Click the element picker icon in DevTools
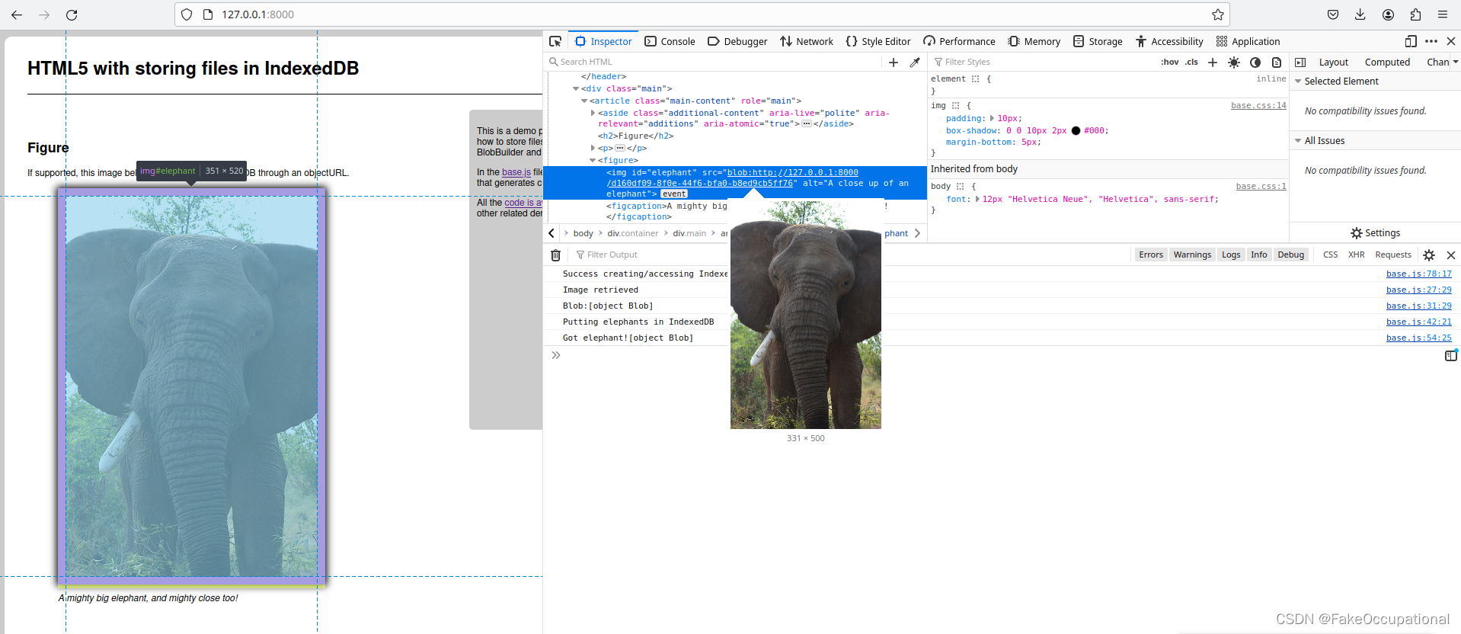Screen dimensions: 1461x634 [555, 41]
